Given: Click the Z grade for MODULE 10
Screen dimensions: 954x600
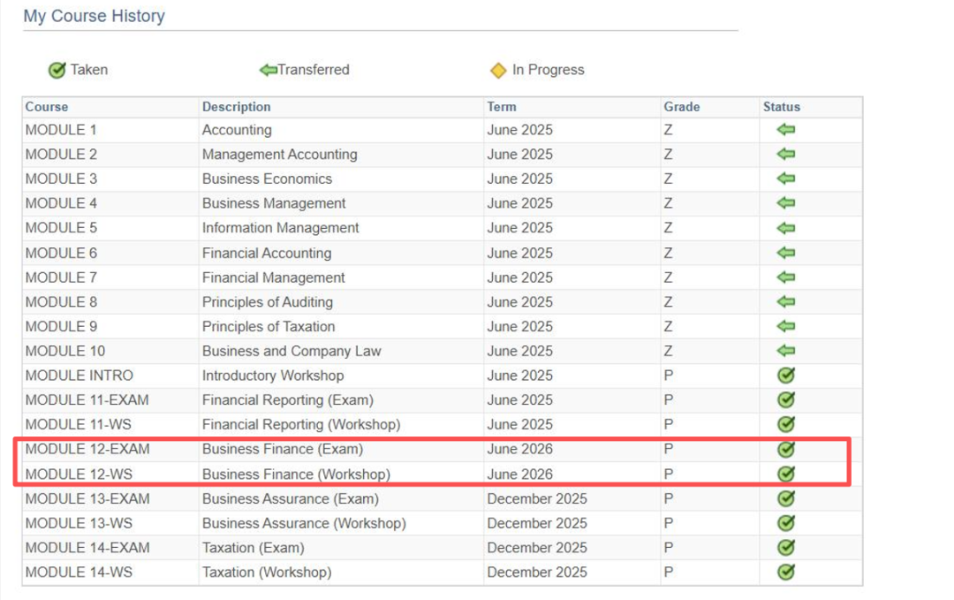Looking at the screenshot, I should (668, 351).
